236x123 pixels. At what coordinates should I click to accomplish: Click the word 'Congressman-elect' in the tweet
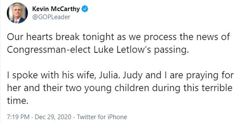[49, 50]
